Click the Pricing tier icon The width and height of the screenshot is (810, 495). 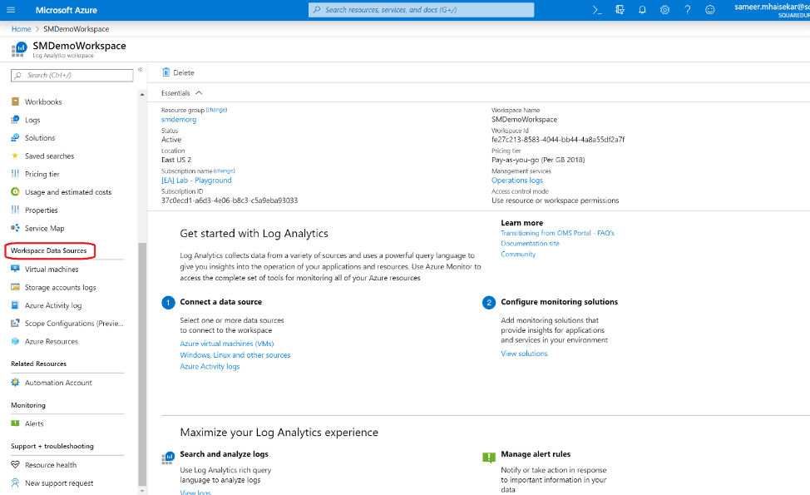[16, 174]
